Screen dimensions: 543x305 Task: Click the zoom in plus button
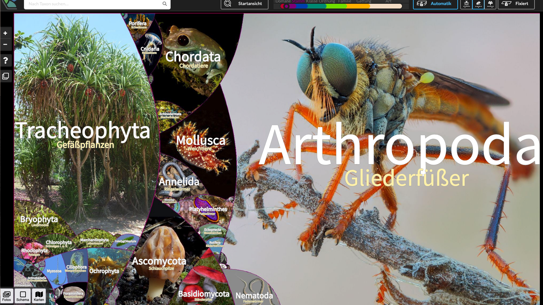5,33
